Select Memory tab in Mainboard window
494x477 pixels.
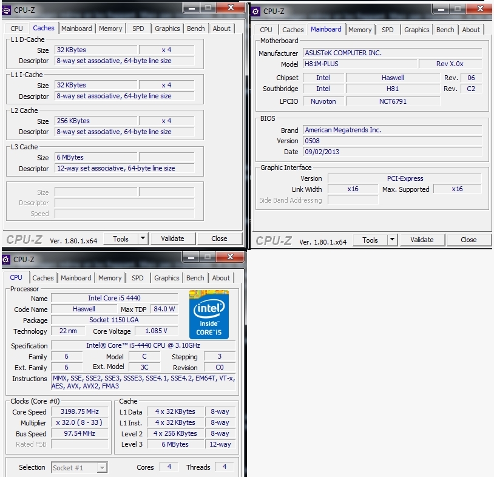[x=360, y=30]
